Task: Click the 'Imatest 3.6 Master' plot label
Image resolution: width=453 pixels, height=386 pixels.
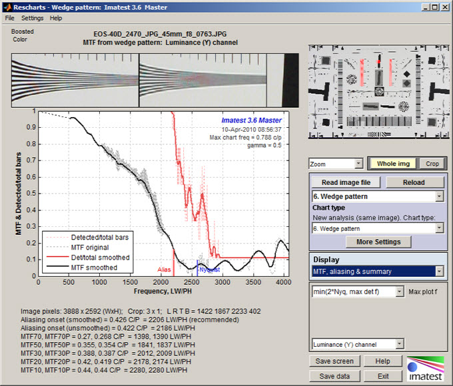Action: pos(251,120)
